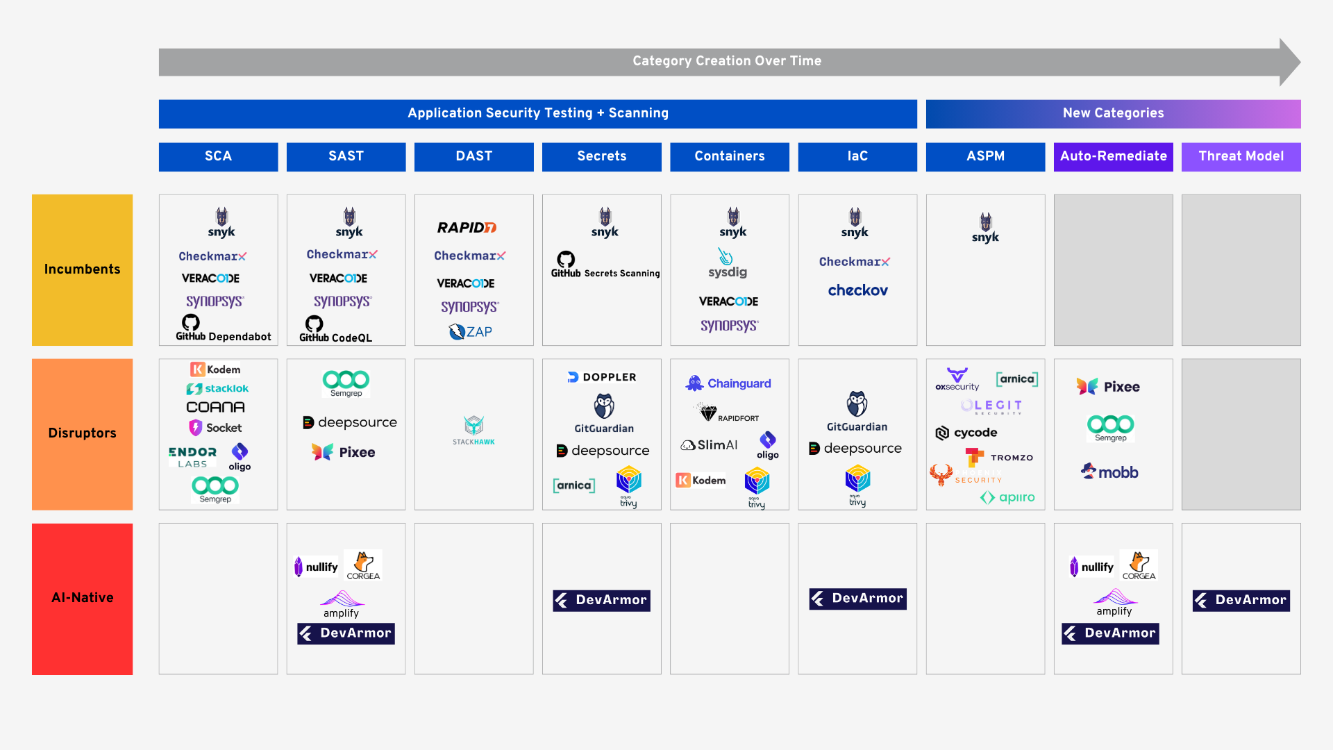
Task: Select the Veracode logo in the SAST column
Action: [x=338, y=278]
